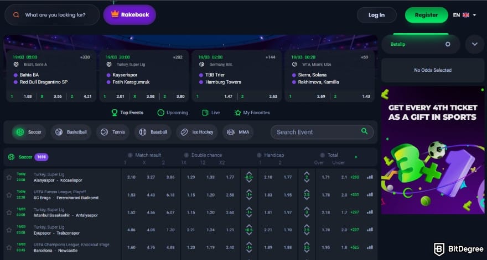Select 1.60 match odds for Barcelona
This screenshot has width=487, height=260.
pos(131,247)
